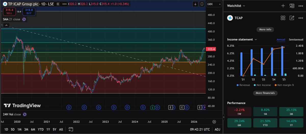
Task: Click the '25 revenue bar in the income chart
Action: (x=282, y=61)
